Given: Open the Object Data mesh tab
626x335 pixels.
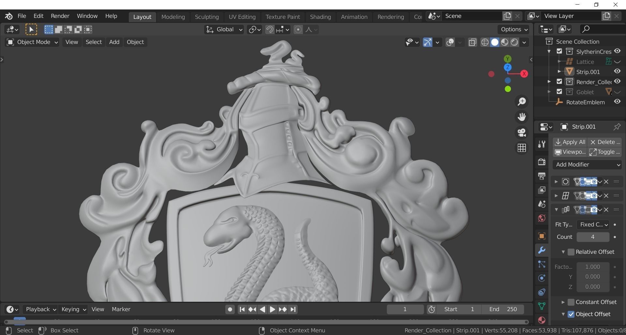Looking at the screenshot, I should pos(542,306).
